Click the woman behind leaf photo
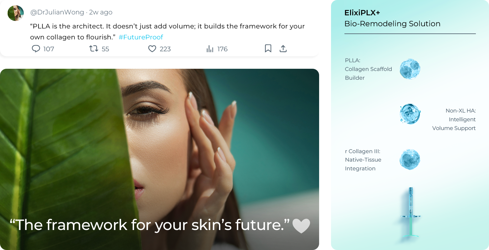This screenshot has width=489, height=250. pyautogui.click(x=160, y=159)
